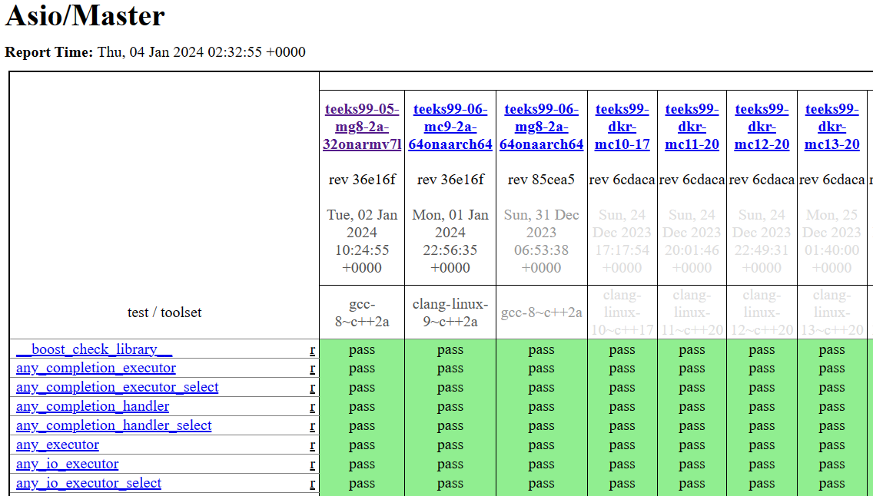Open the teeks99-06-mc9-2a-64onaarch64 column header link
The width and height of the screenshot is (873, 496).
(450, 127)
